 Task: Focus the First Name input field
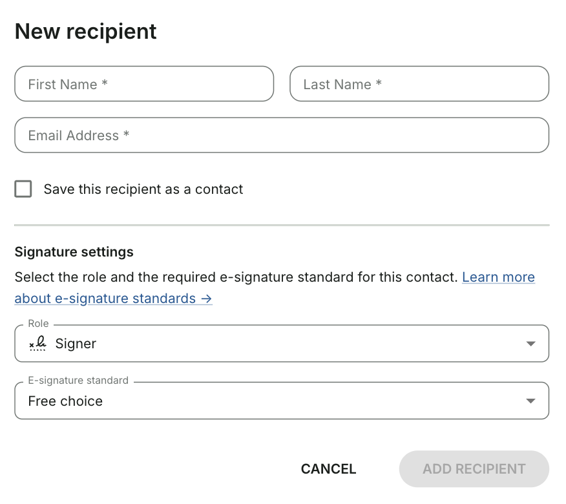(x=144, y=84)
